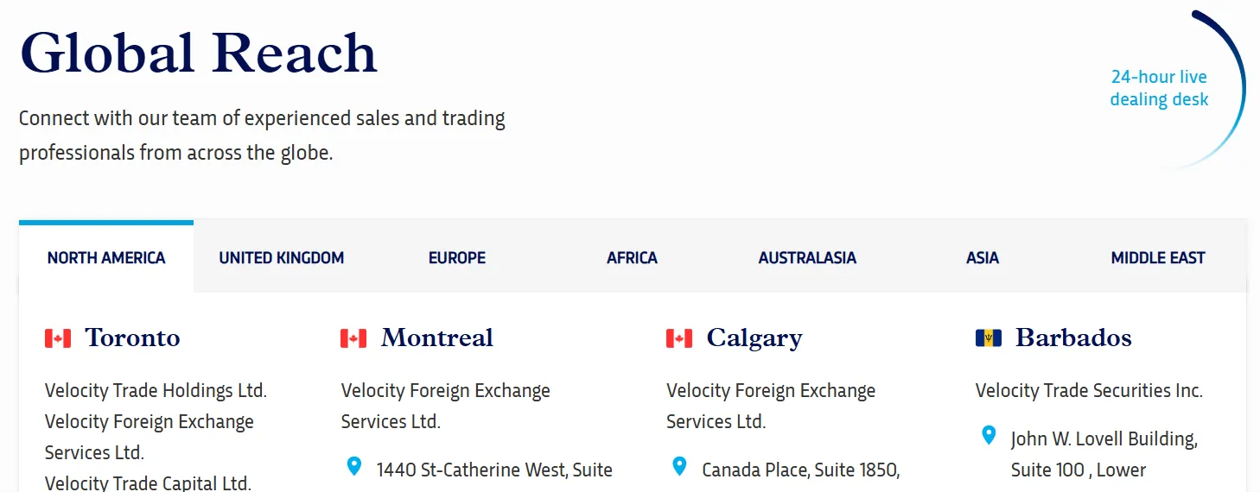The width and height of the screenshot is (1260, 492).
Task: Click the Global Reach page title
Action: 199,52
